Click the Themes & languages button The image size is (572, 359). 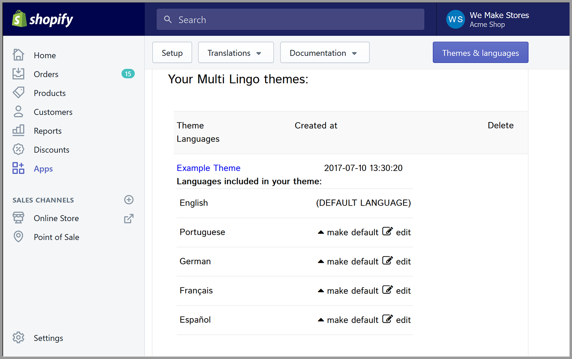(x=480, y=53)
